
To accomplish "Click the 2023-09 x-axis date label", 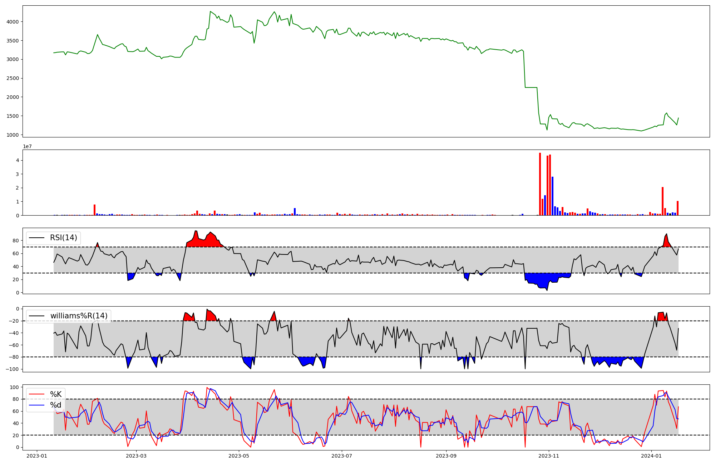I will click(446, 456).
